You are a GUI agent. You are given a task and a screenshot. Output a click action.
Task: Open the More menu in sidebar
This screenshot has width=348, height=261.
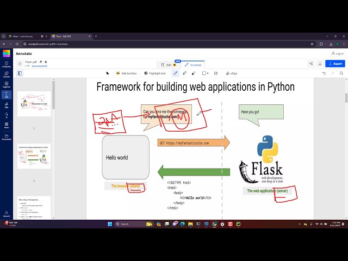(7, 126)
